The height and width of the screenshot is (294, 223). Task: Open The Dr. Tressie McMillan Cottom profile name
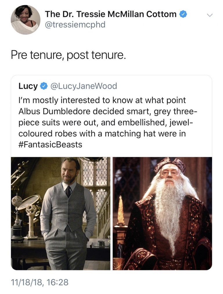pos(111,14)
